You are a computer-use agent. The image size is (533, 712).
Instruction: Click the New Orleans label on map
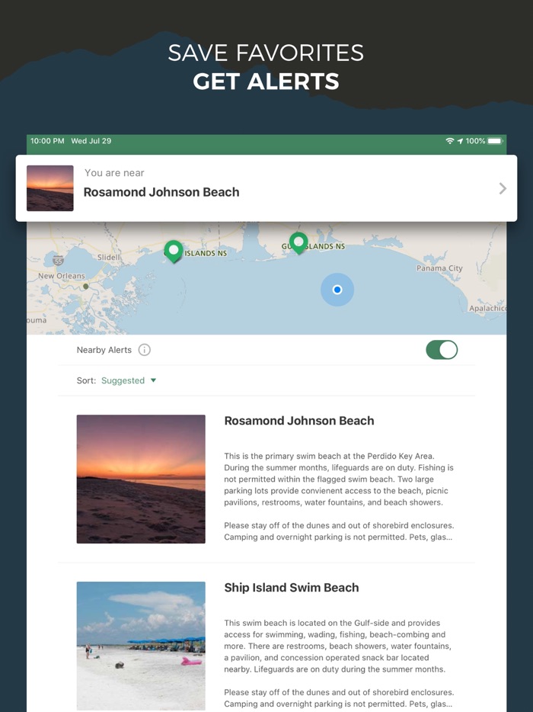[x=62, y=276]
